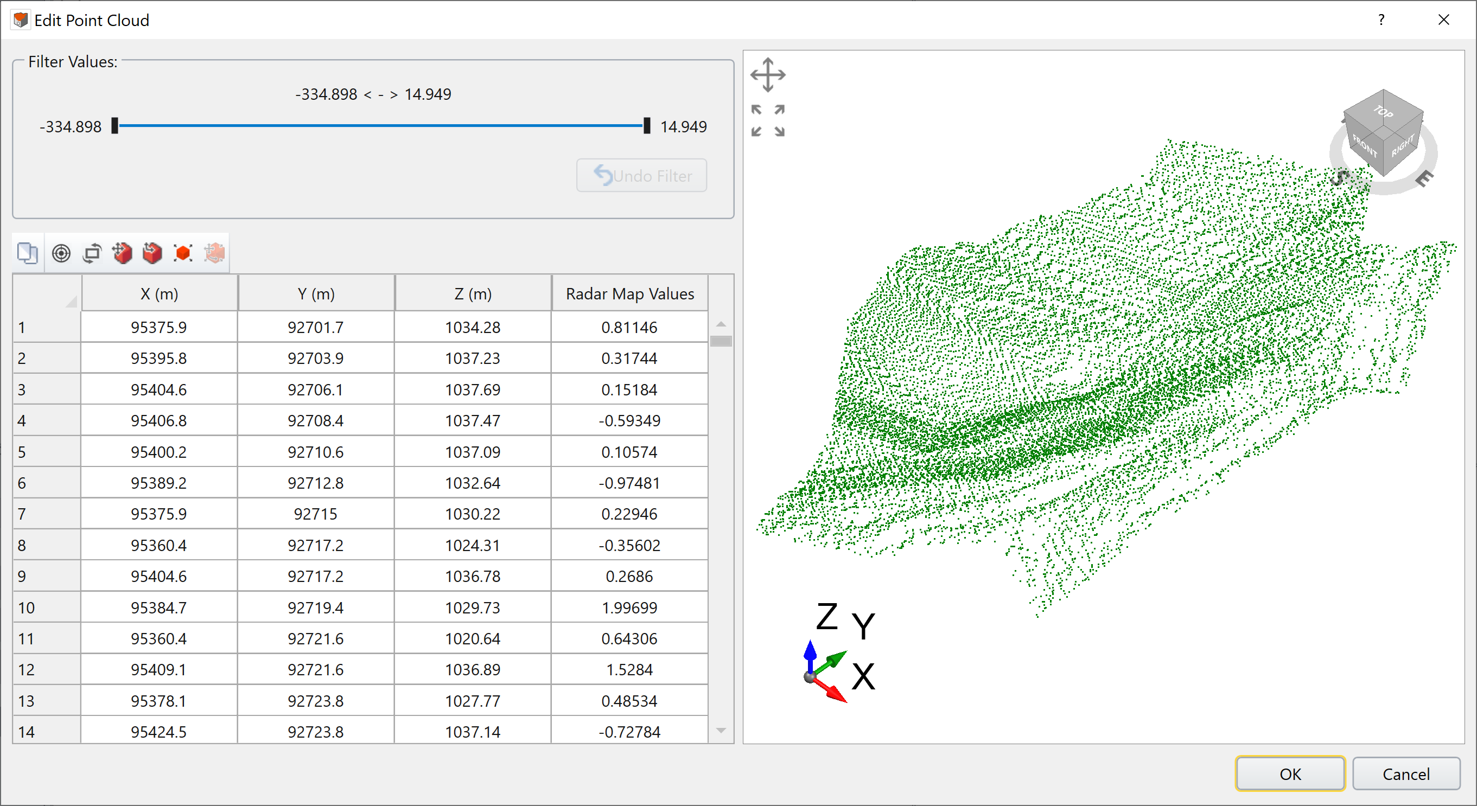This screenshot has height=806, width=1477.
Task: Click the X (m) column header
Action: pos(160,293)
